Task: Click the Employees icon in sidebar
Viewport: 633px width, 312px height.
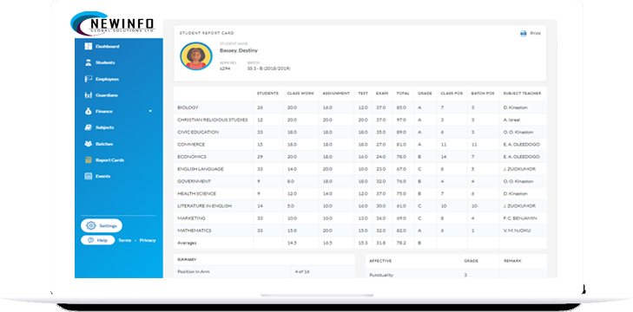Action: coord(88,79)
